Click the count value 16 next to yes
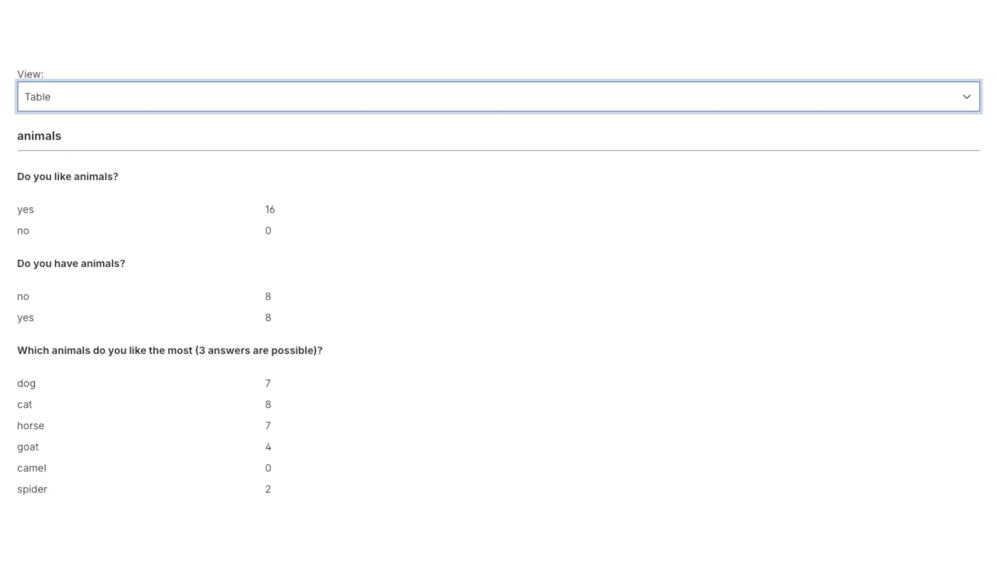The height and width of the screenshot is (561, 997). click(x=270, y=209)
